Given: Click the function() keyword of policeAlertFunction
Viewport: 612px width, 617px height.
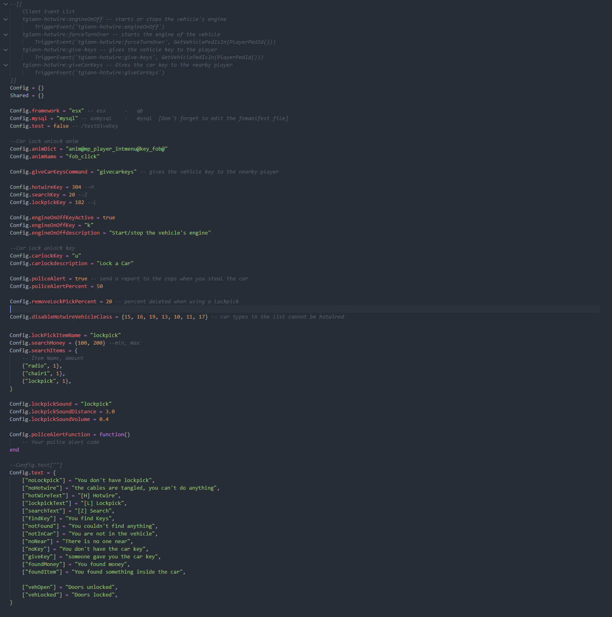Looking at the screenshot, I should tap(114, 435).
